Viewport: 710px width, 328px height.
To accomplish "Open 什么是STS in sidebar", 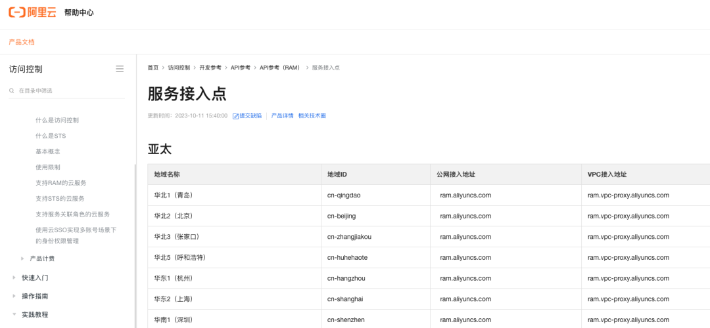I will click(x=51, y=136).
